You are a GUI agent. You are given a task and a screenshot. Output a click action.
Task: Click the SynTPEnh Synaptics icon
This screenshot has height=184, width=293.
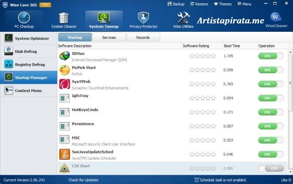[64, 84]
